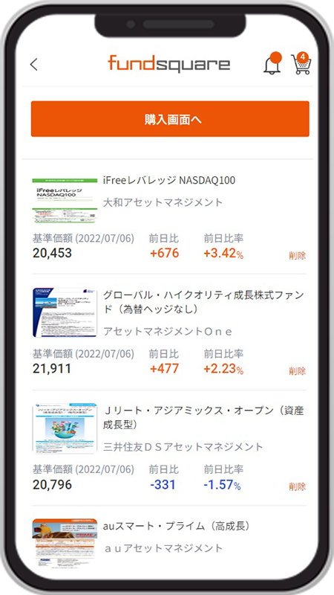Open iFreeレバレッジ NASDAQ100 thumbnail
This screenshot has width=334, height=595.
tap(65, 200)
